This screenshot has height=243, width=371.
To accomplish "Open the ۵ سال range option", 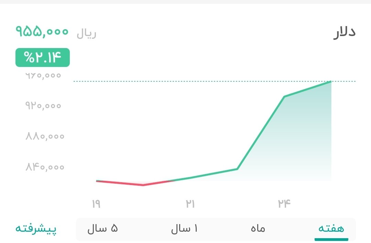I will (102, 228).
